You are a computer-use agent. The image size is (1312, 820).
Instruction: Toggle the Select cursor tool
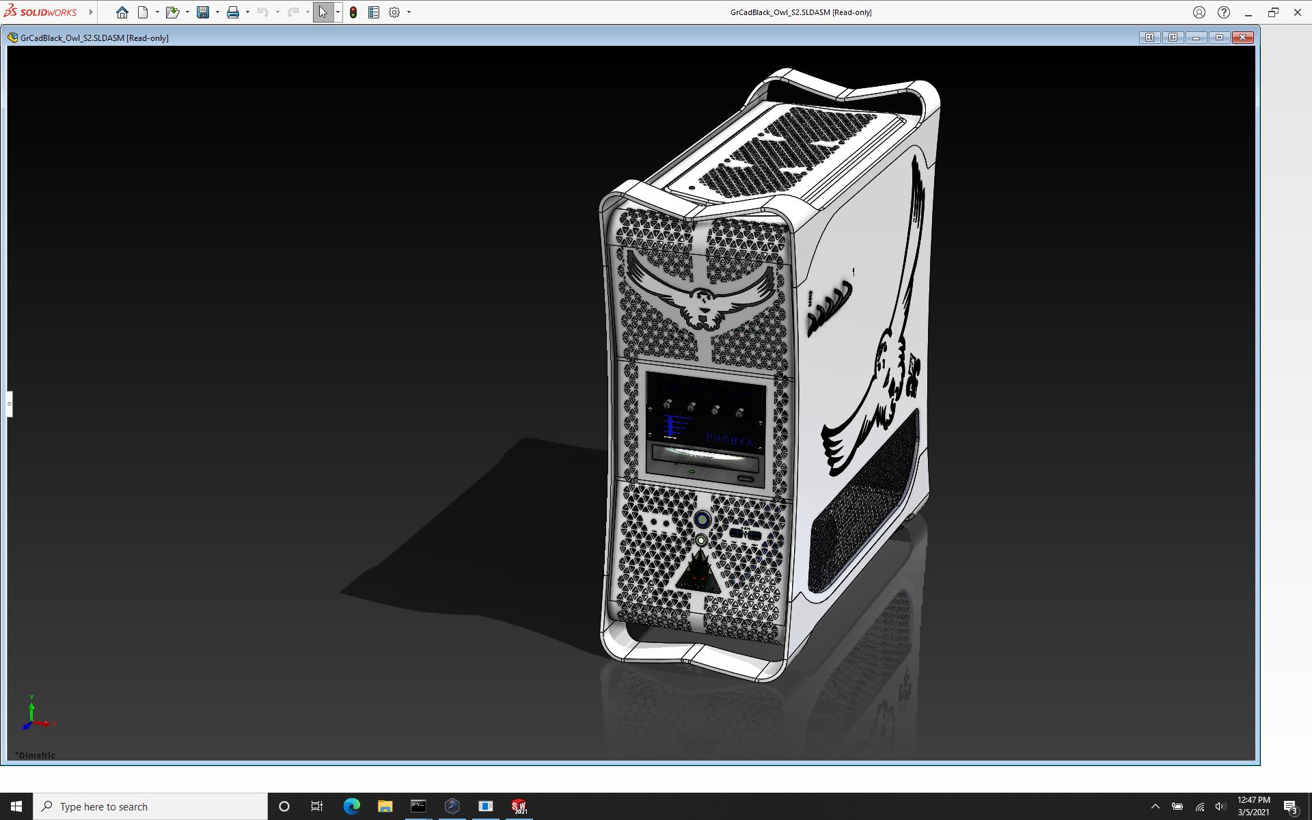click(x=323, y=12)
